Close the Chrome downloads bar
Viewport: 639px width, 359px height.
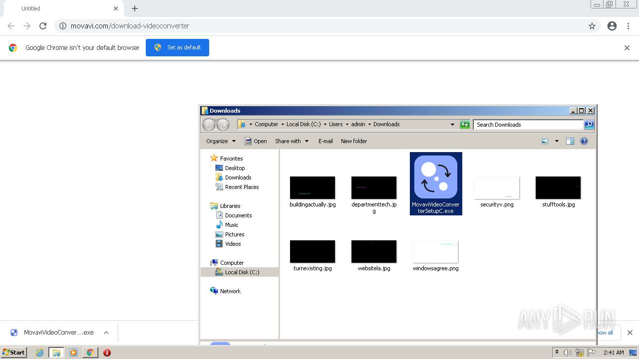[630, 333]
